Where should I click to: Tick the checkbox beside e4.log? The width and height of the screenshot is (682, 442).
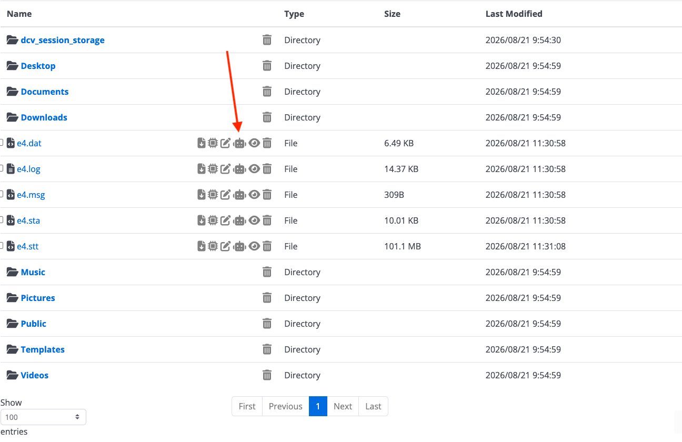tap(2, 168)
